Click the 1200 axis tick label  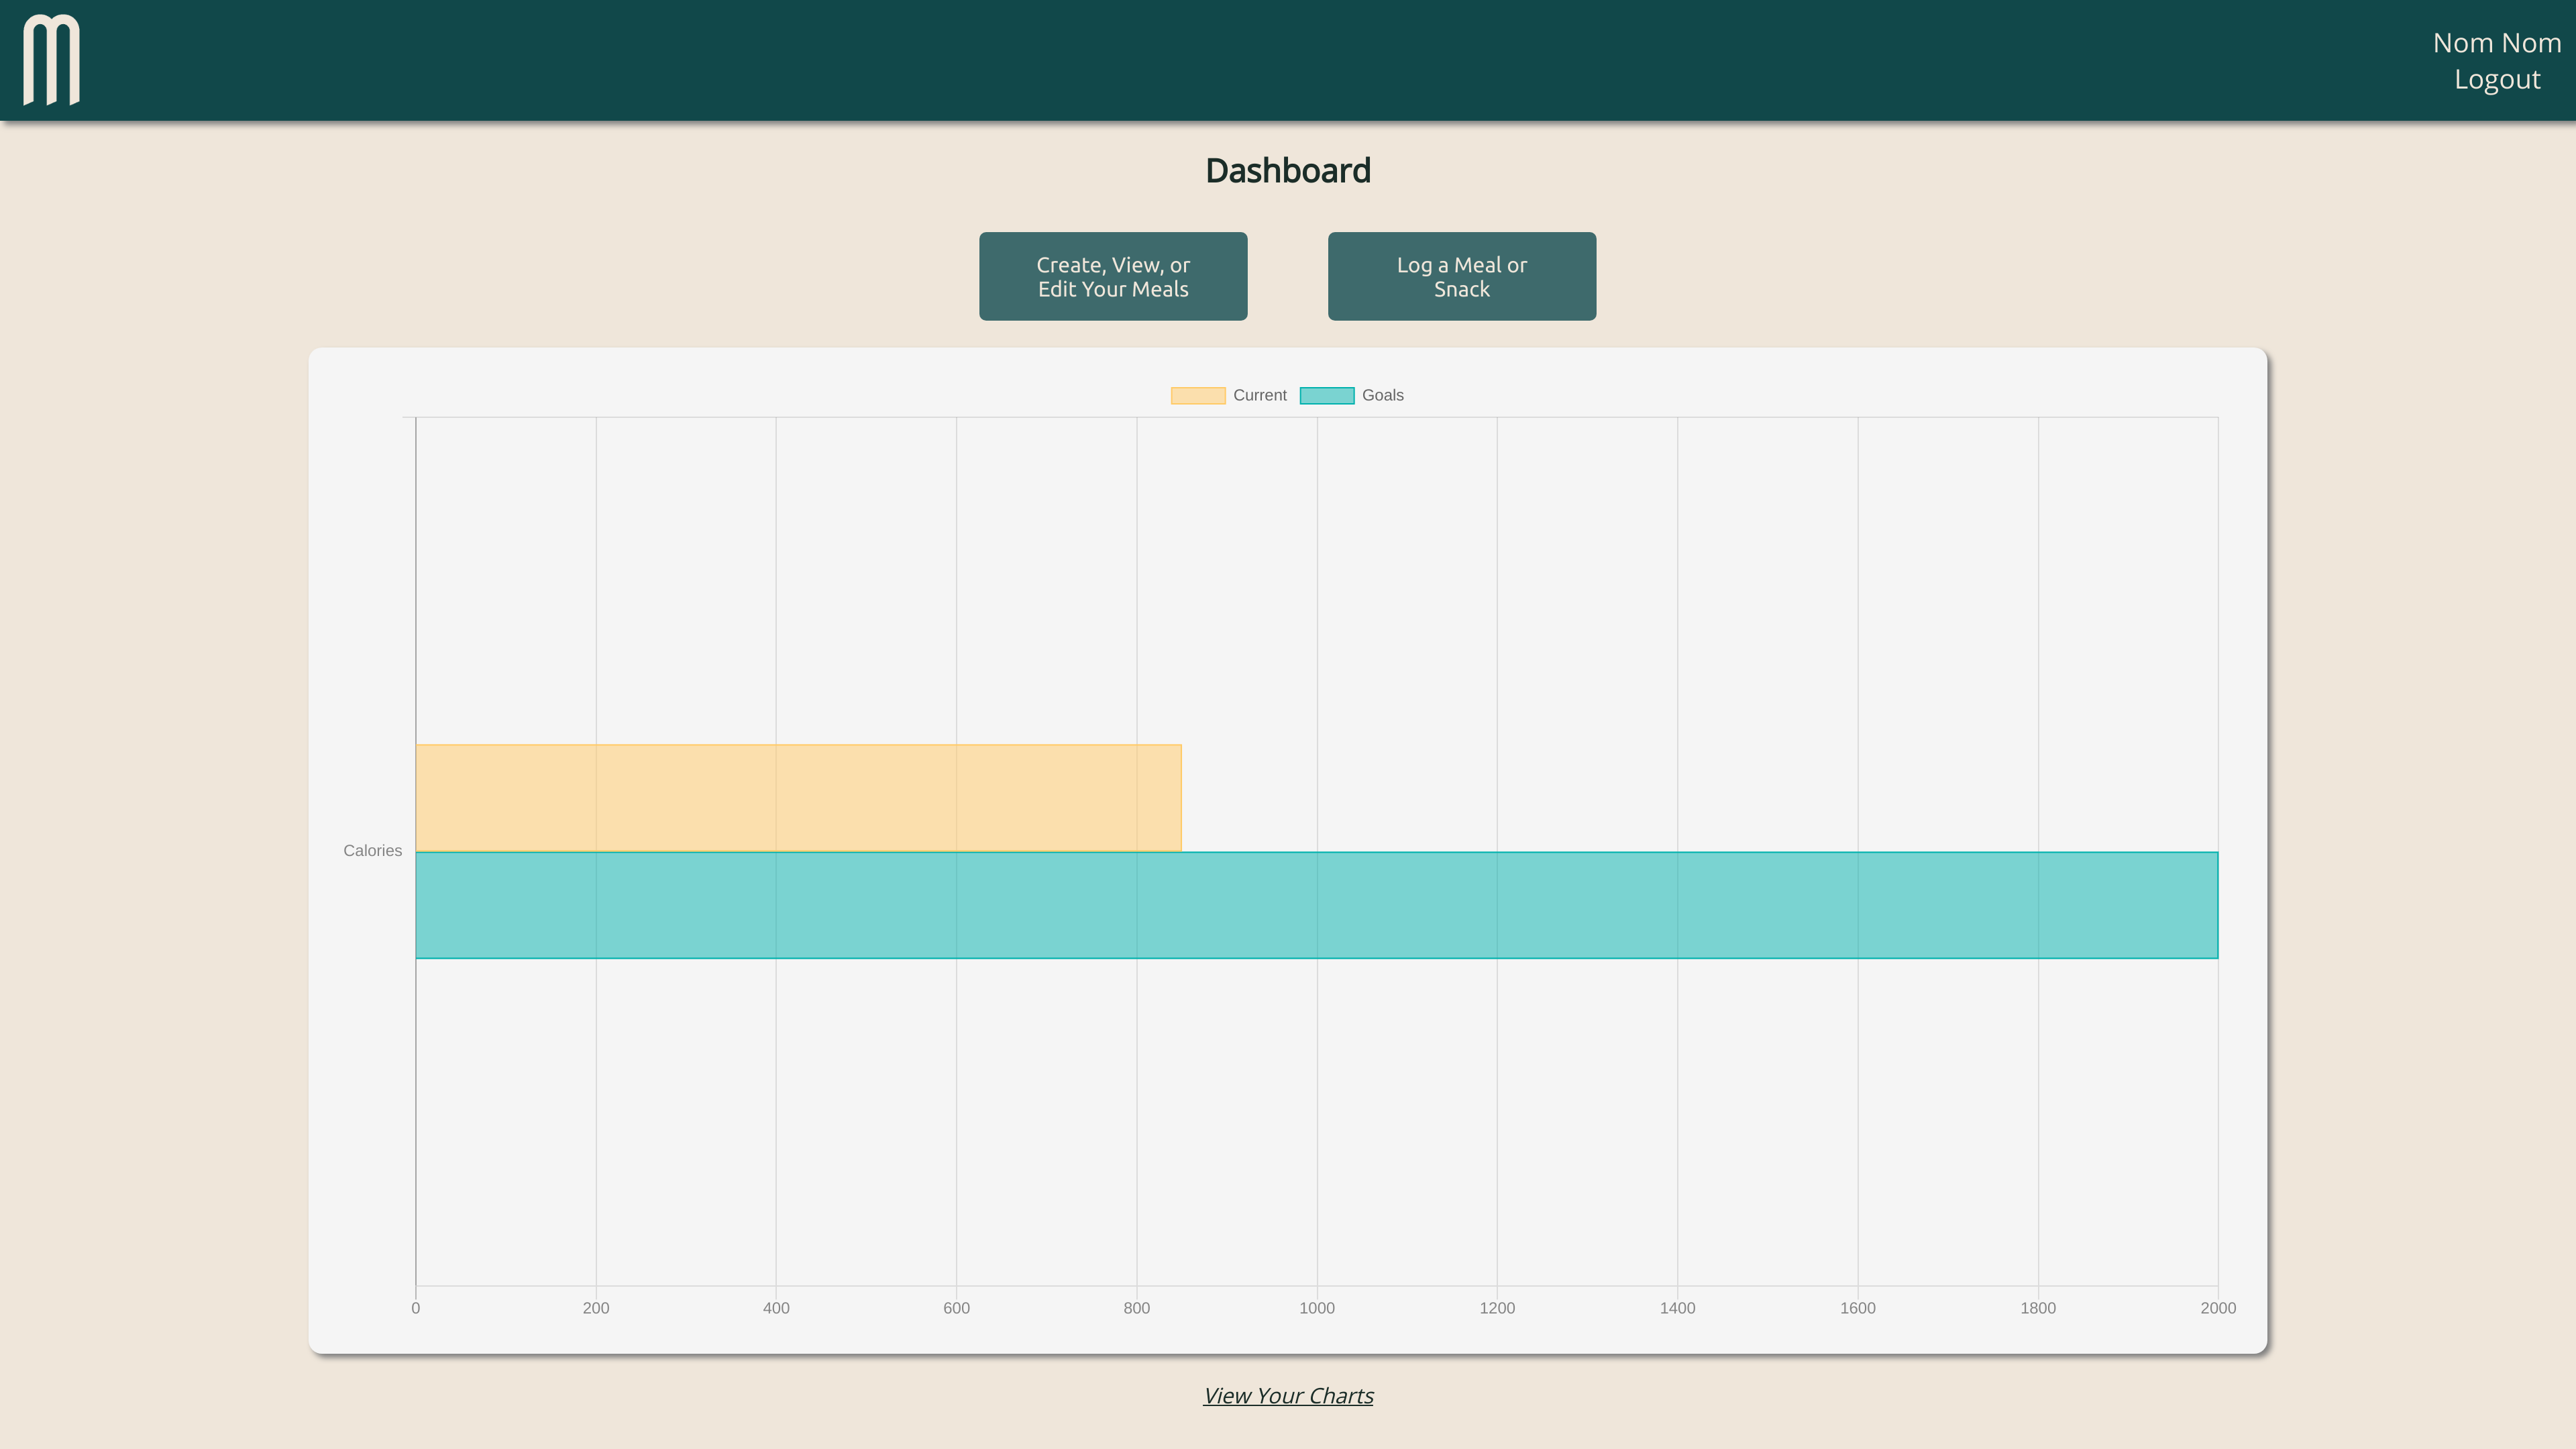pyautogui.click(x=1497, y=1308)
